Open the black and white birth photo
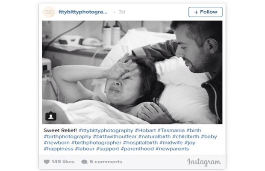The image size is (265, 171). click(x=132, y=72)
